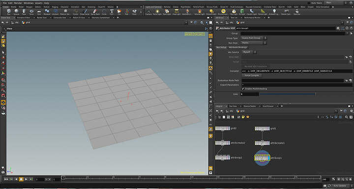
Task: Add a Distant Light from the shelf
Action: tap(211, 12)
